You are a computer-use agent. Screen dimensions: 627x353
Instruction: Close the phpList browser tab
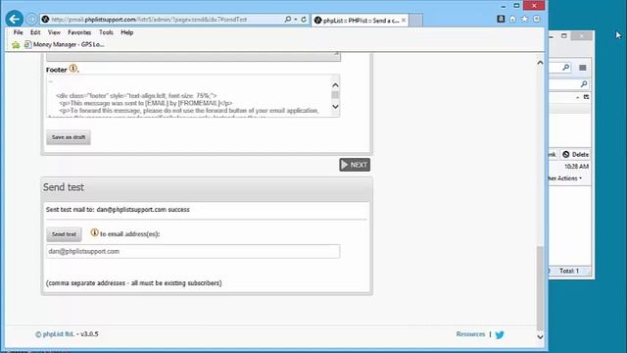404,20
